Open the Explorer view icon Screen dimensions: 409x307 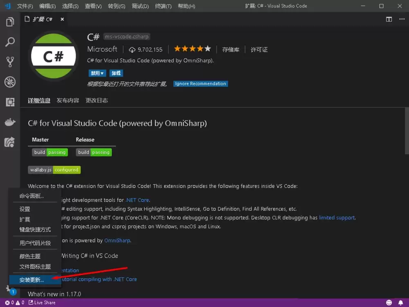click(x=10, y=22)
